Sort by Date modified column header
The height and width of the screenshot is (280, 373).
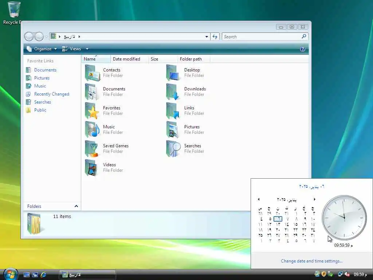coord(129,59)
